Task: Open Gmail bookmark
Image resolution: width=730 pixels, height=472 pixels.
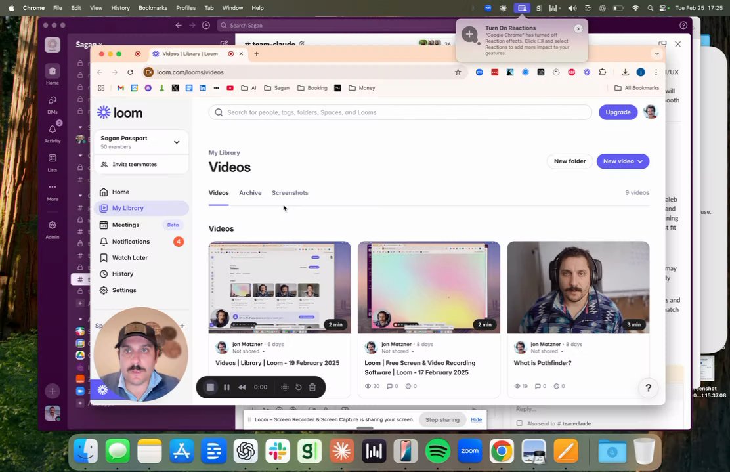Action: pyautogui.click(x=121, y=88)
